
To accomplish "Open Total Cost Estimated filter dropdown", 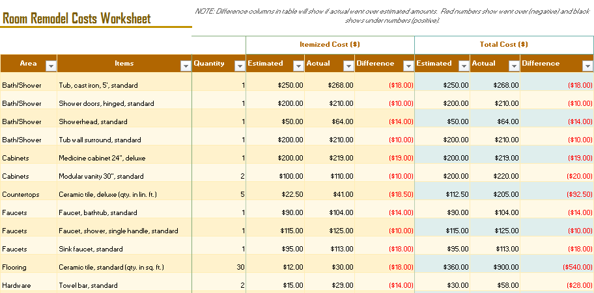I will [x=464, y=66].
